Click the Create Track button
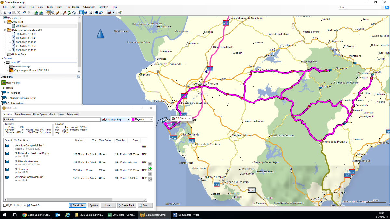The width and height of the screenshot is (390, 219). pos(126,205)
